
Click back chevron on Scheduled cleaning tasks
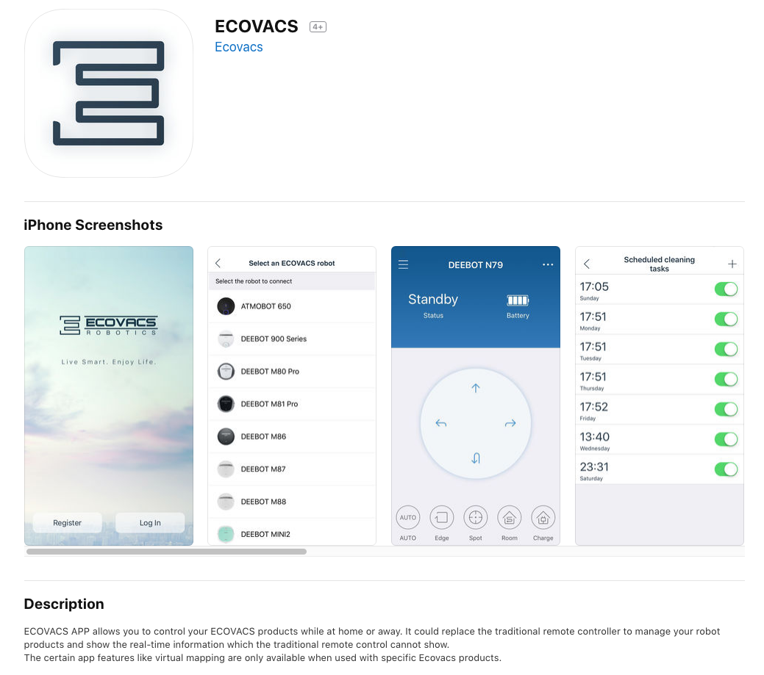click(x=587, y=264)
